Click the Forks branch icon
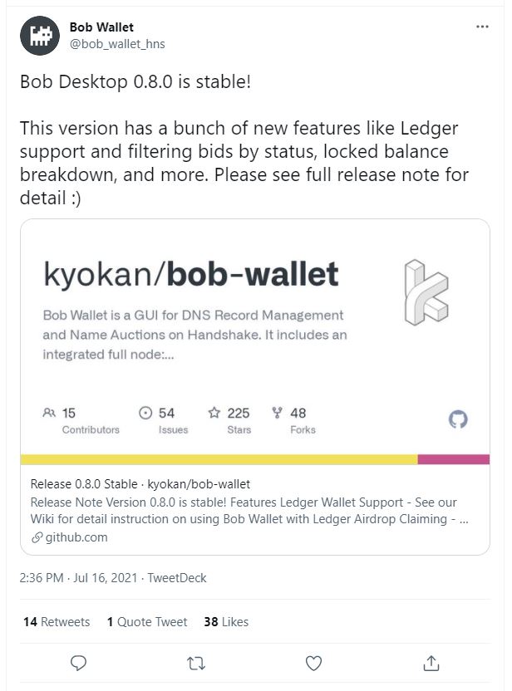Image resolution: width=512 pixels, height=691 pixels. [x=278, y=413]
